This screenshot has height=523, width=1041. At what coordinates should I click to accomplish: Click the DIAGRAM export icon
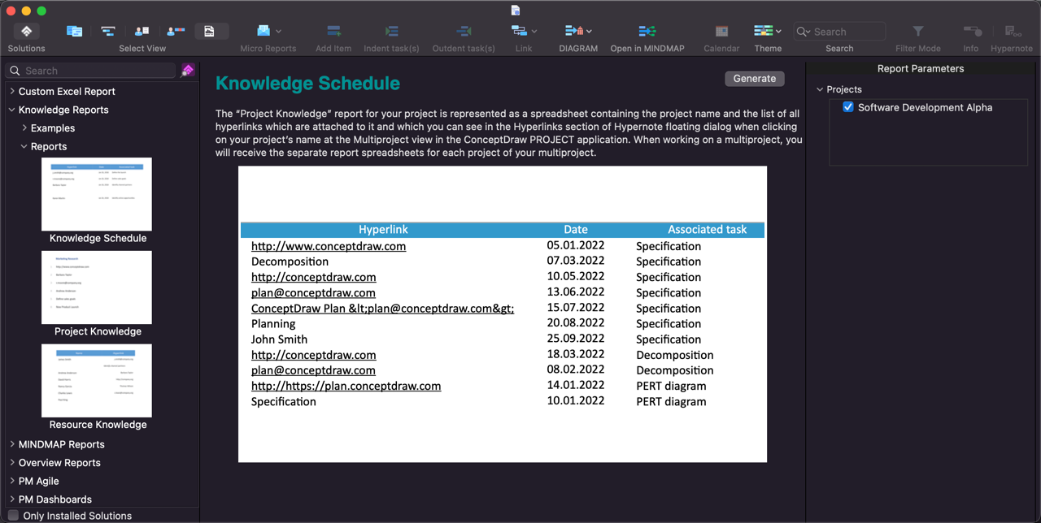(573, 31)
